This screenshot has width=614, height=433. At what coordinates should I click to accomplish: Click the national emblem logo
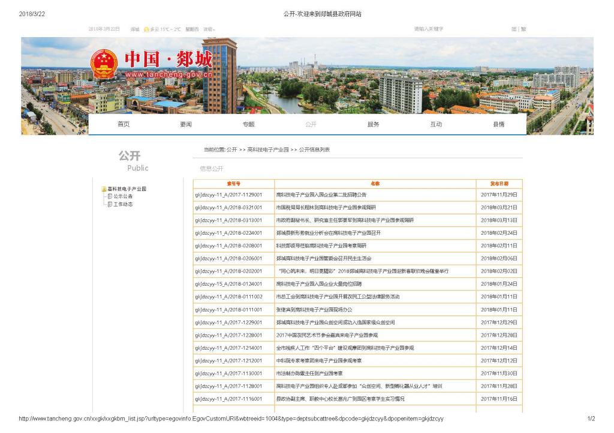point(104,64)
